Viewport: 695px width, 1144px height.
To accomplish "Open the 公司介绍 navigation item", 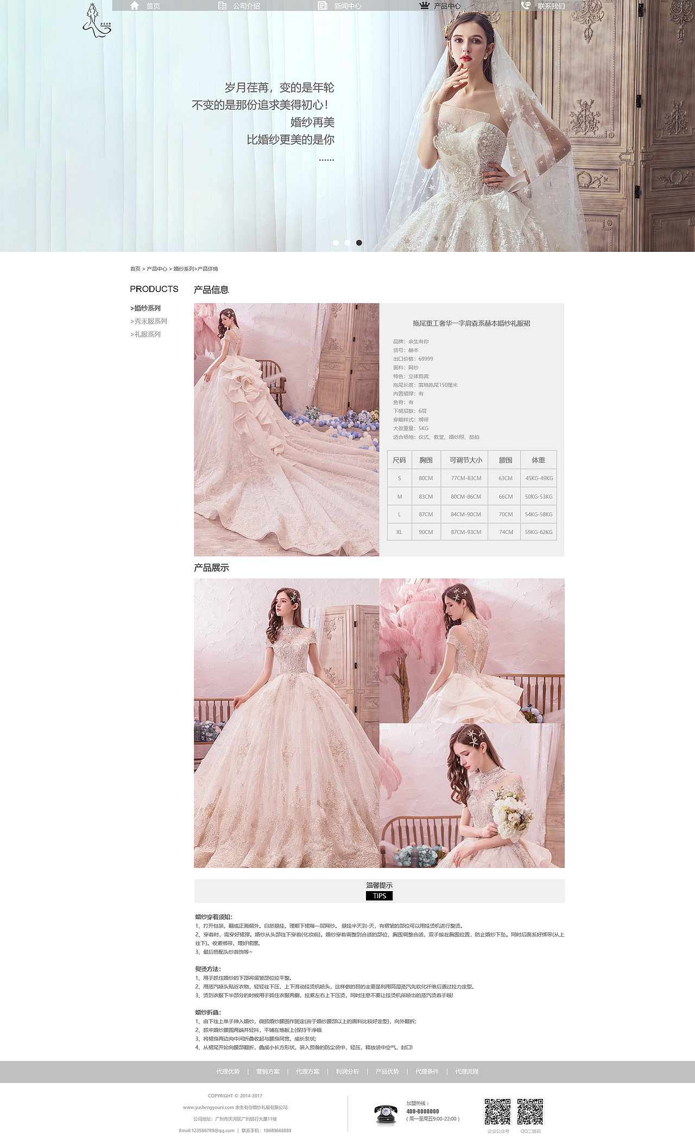I will (247, 6).
